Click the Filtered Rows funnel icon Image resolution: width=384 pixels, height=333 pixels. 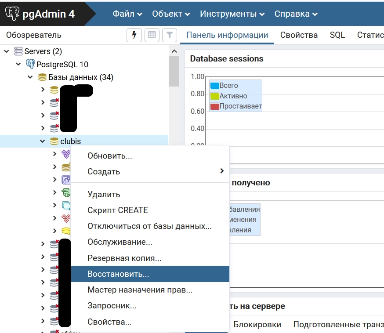[x=170, y=35]
